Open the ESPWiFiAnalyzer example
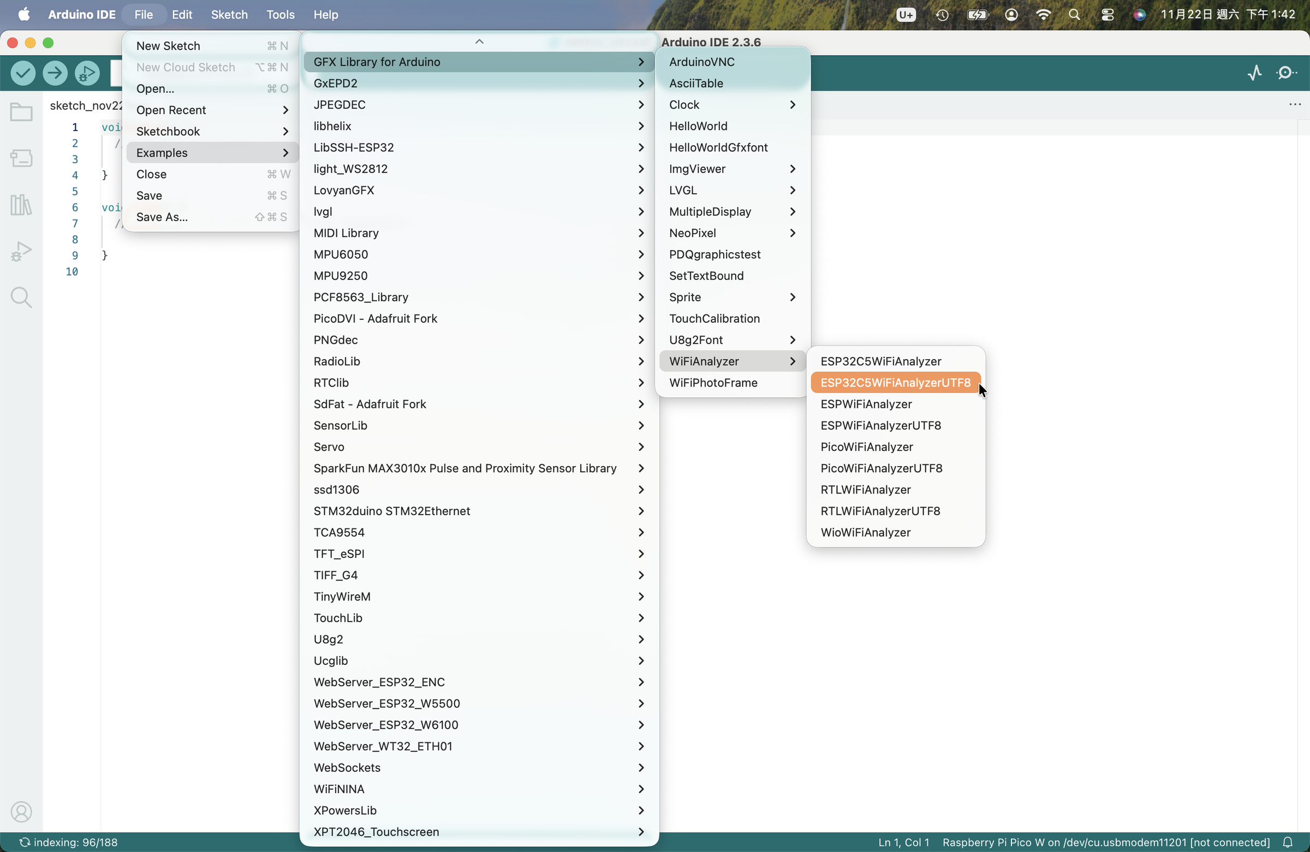The height and width of the screenshot is (852, 1310). (x=866, y=404)
